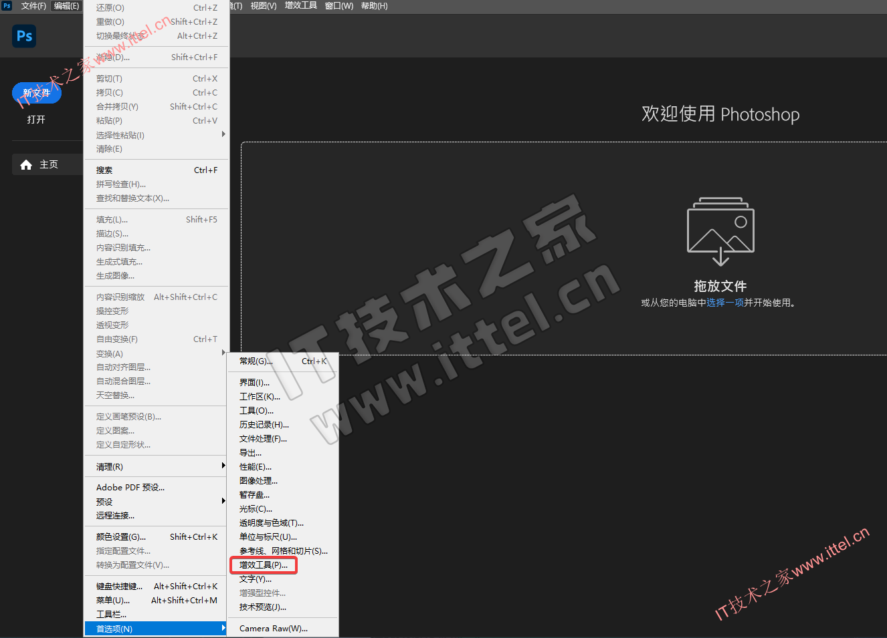887x638 pixels.
Task: Select 暂存盘... in preferences submenu
Action: click(283, 495)
